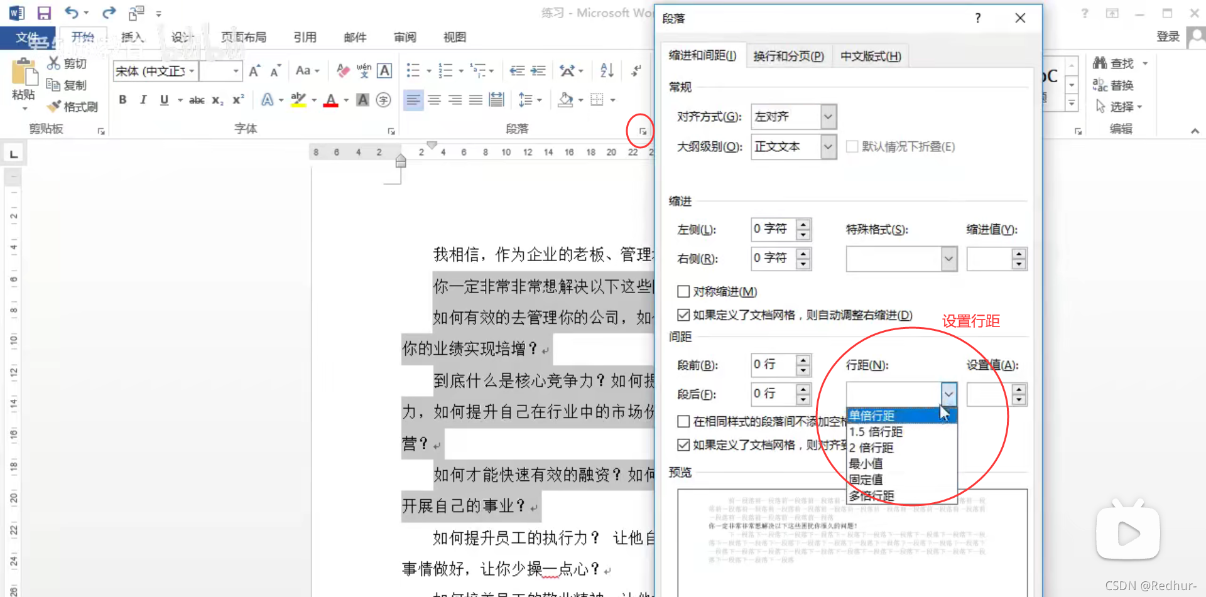Viewport: 1206px width, 597px height.
Task: Enable 默认情况下折叠 option
Action: point(852,146)
